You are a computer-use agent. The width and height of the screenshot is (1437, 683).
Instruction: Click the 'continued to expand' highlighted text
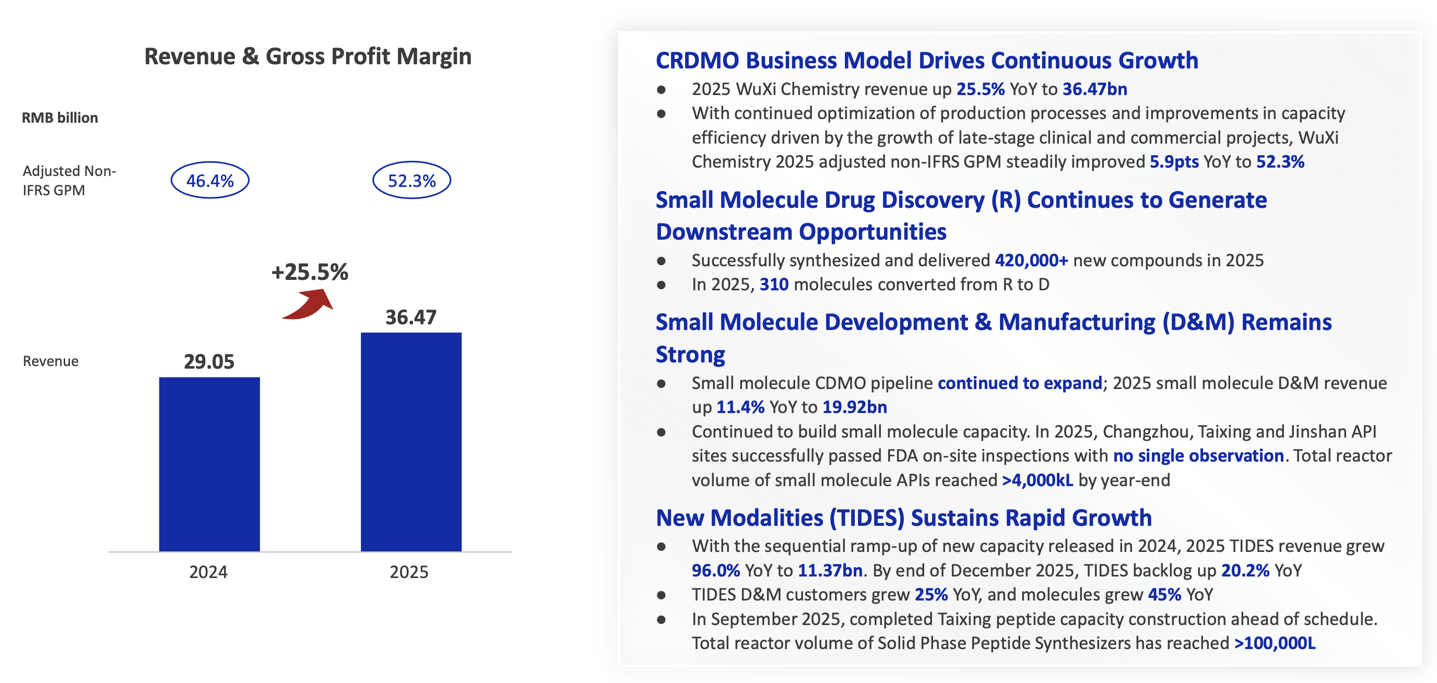[1019, 383]
